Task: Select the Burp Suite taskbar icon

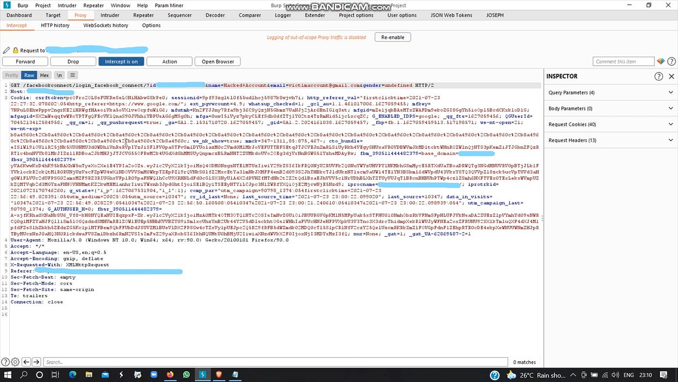Action: point(203,375)
